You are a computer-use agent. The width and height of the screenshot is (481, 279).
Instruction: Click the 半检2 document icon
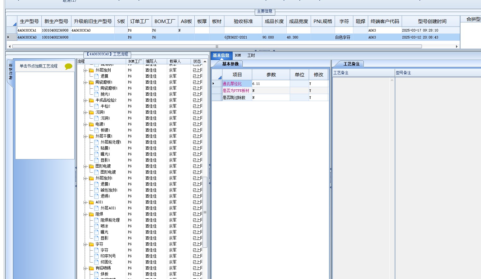97,106
